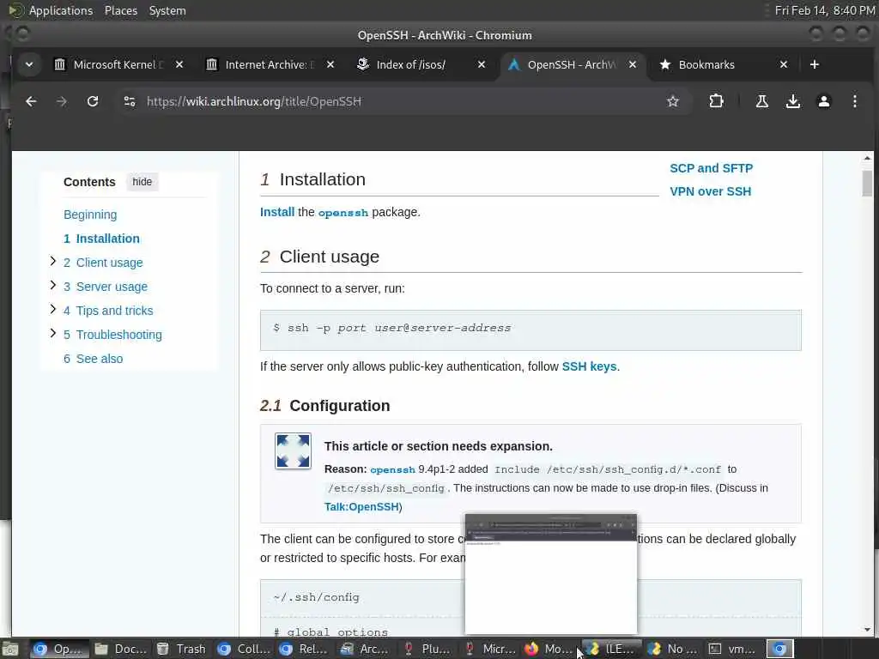The width and height of the screenshot is (879, 659).
Task: Reload the OpenSSH wiki page
Action: pos(93,101)
